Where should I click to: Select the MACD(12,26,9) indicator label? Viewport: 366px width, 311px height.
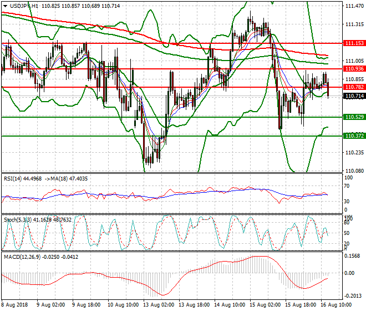coord(22,257)
